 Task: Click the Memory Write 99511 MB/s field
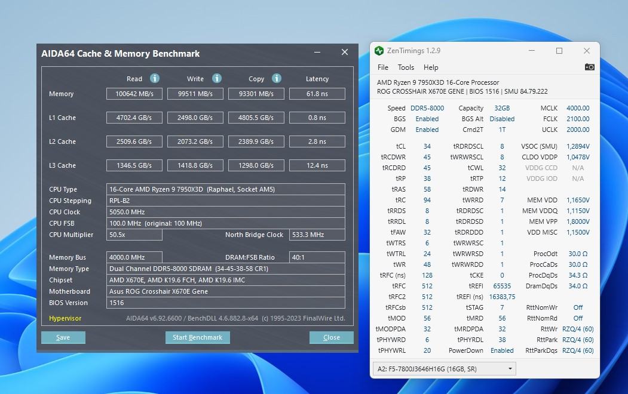195,94
